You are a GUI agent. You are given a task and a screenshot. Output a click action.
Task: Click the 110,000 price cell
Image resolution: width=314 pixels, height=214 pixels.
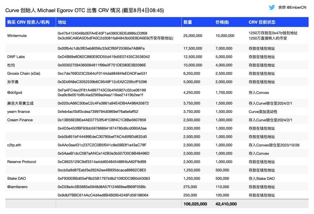click(x=222, y=187)
